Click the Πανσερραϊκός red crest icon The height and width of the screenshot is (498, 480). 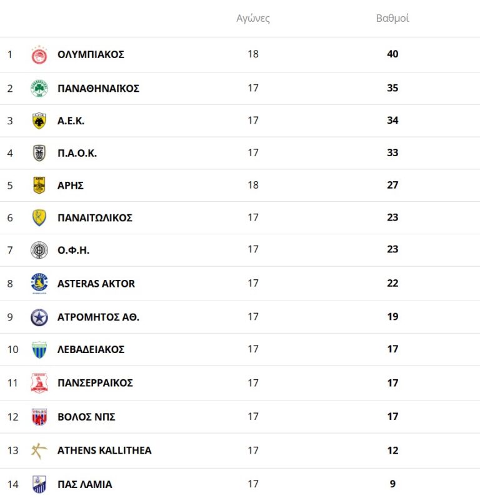39,382
